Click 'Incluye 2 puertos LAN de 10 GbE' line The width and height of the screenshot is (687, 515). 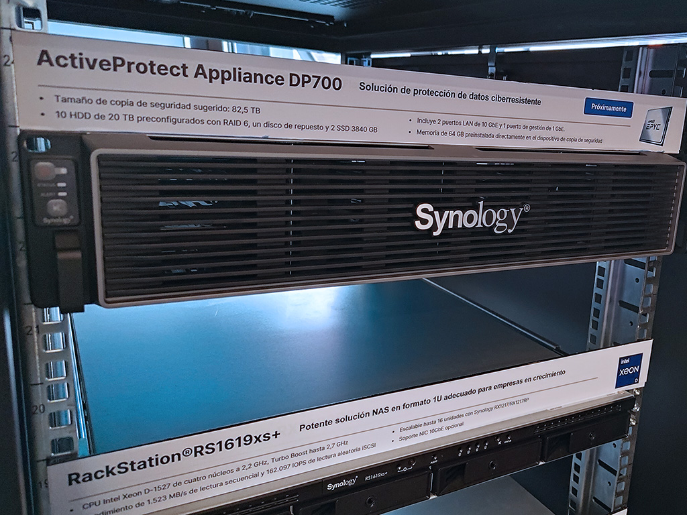pyautogui.click(x=490, y=124)
